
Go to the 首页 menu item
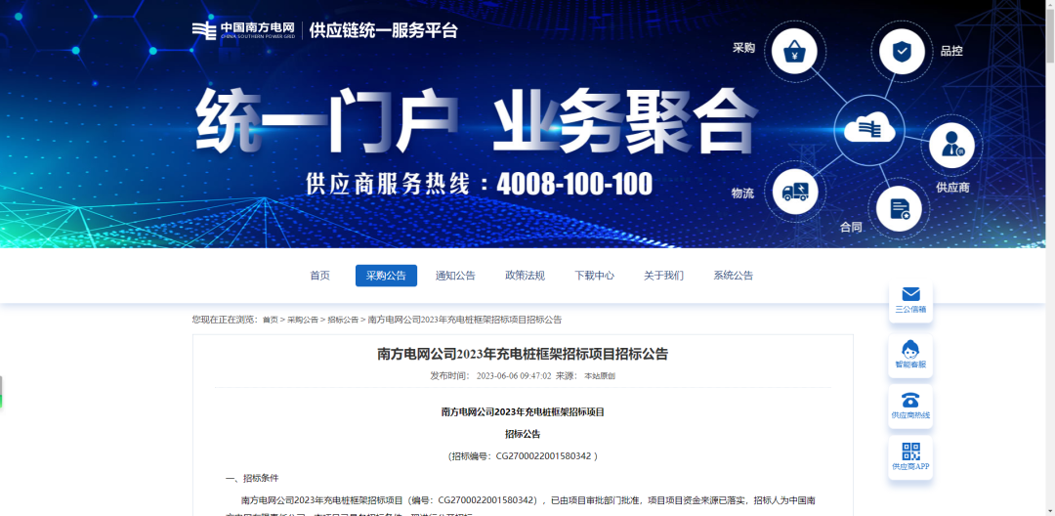tap(320, 276)
